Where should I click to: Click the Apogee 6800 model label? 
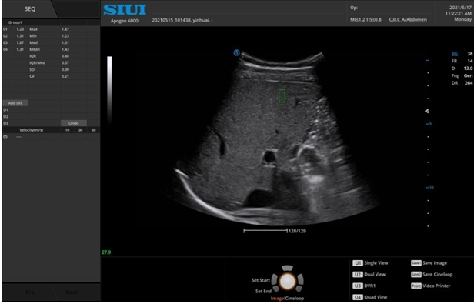coord(125,21)
